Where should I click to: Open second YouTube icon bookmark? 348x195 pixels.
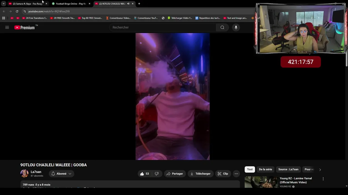[x=18, y=18]
